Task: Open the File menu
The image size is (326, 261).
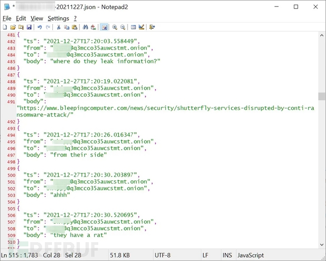Action: (x=7, y=18)
